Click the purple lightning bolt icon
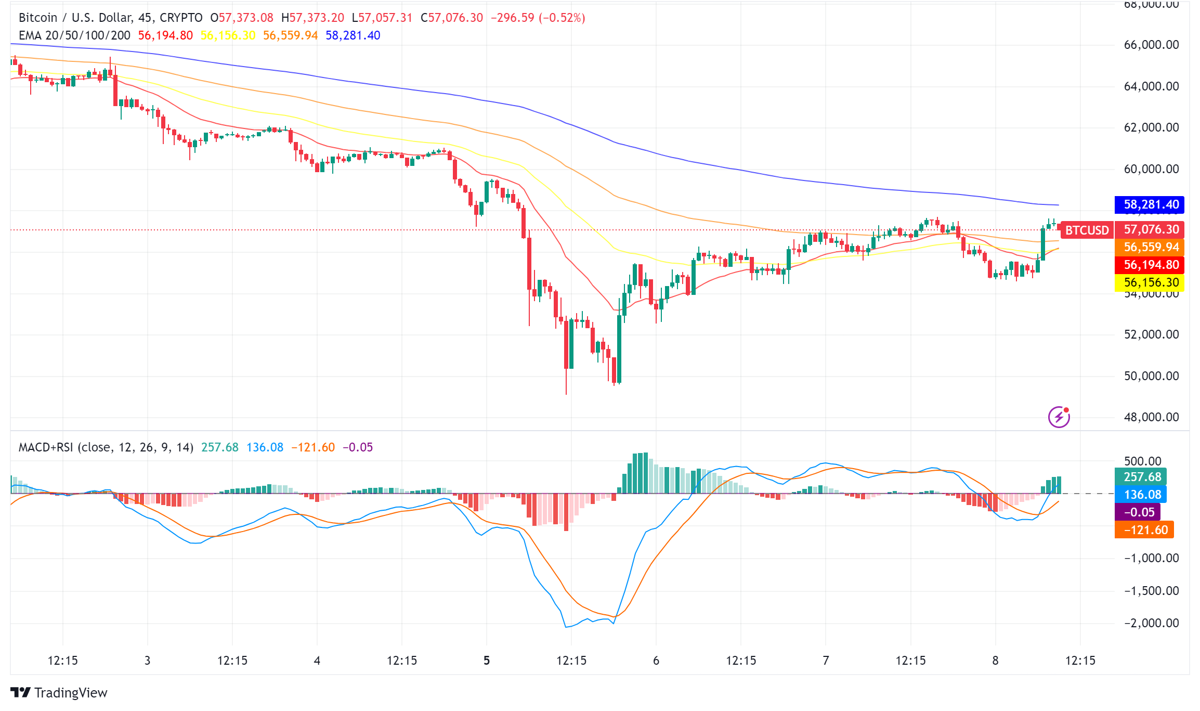The height and width of the screenshot is (711, 1200). click(x=1059, y=417)
